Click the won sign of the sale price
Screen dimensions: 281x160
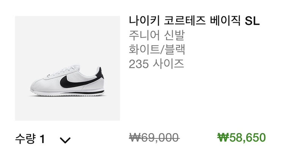222,138
